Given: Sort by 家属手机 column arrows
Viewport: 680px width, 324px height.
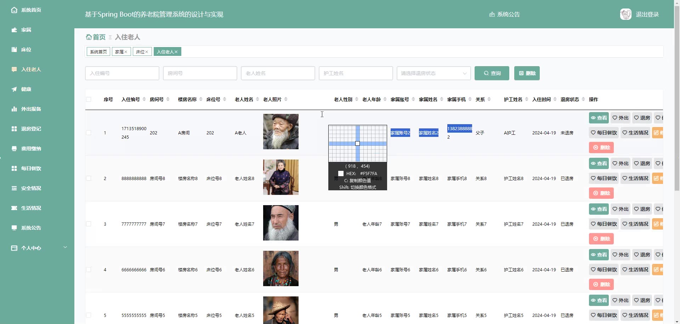Looking at the screenshot, I should tap(470, 99).
